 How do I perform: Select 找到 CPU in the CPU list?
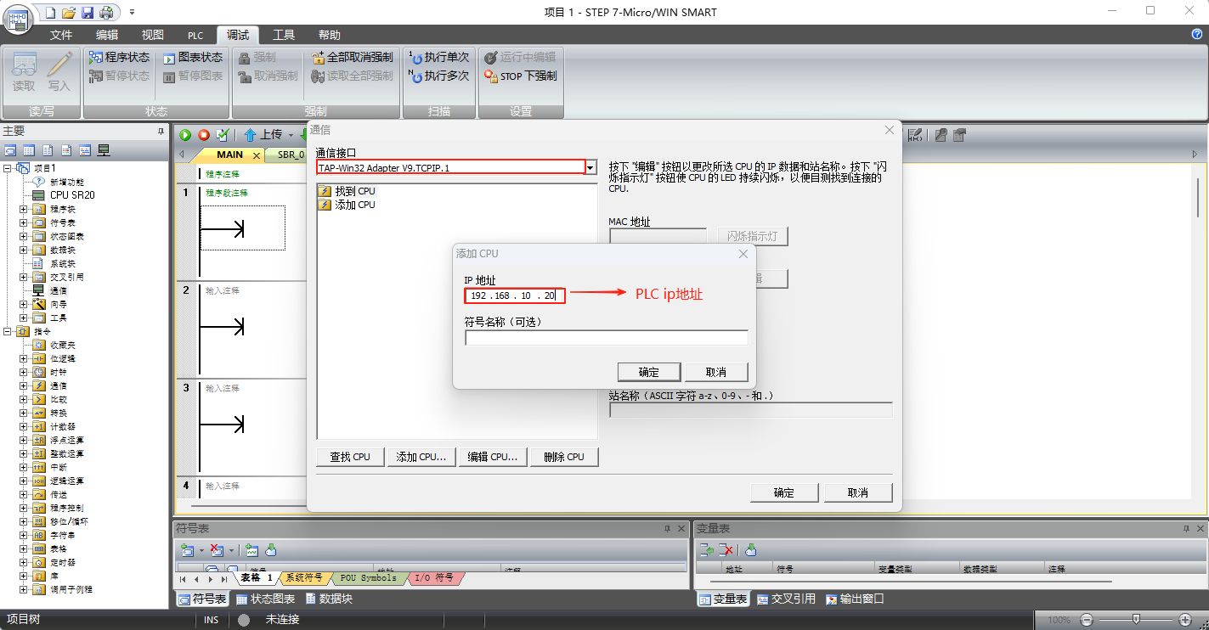(x=347, y=191)
